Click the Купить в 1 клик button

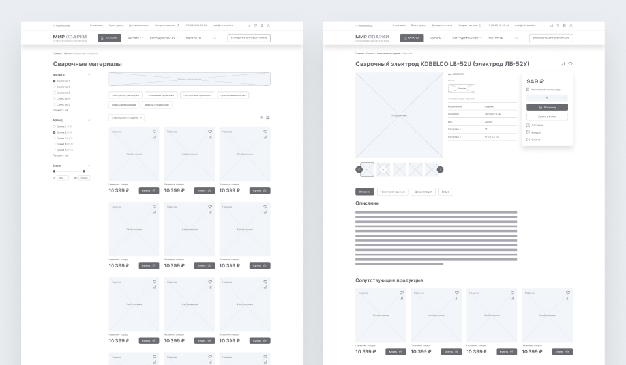[x=546, y=116]
